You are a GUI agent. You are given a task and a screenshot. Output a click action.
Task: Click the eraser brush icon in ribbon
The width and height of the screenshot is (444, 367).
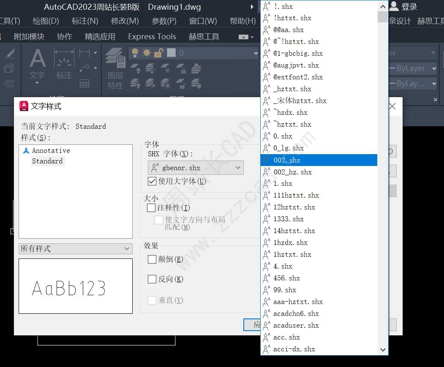(x=10, y=53)
